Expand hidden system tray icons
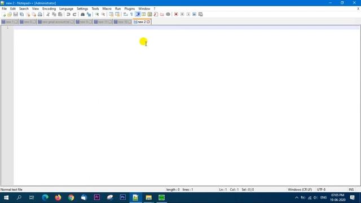The width and height of the screenshot is (361, 203). (x=297, y=197)
